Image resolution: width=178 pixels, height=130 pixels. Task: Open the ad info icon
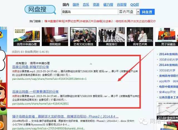point(3,28)
